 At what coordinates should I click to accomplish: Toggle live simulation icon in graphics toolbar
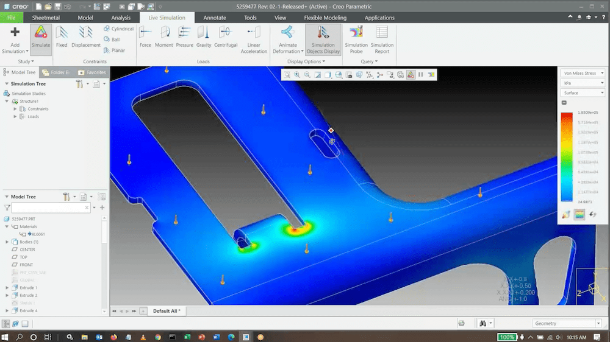[411, 74]
